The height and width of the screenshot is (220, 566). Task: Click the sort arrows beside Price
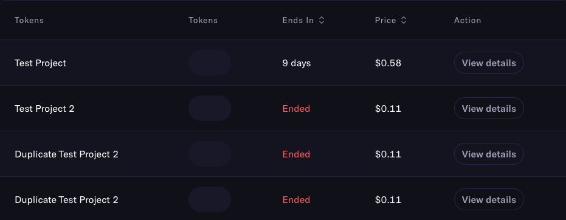[x=404, y=20]
